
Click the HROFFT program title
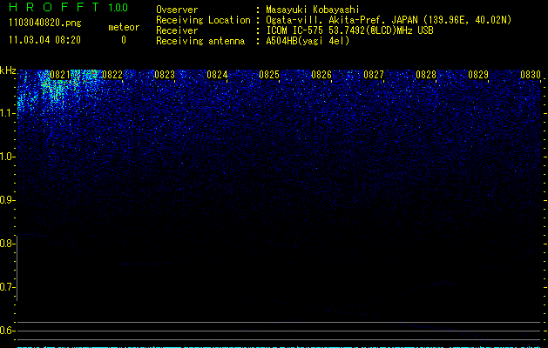(x=55, y=7)
